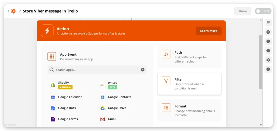Image resolution: width=277 pixels, height=131 pixels.
Task: Open the notes icon in right sidebar
Action: (x=268, y=23)
